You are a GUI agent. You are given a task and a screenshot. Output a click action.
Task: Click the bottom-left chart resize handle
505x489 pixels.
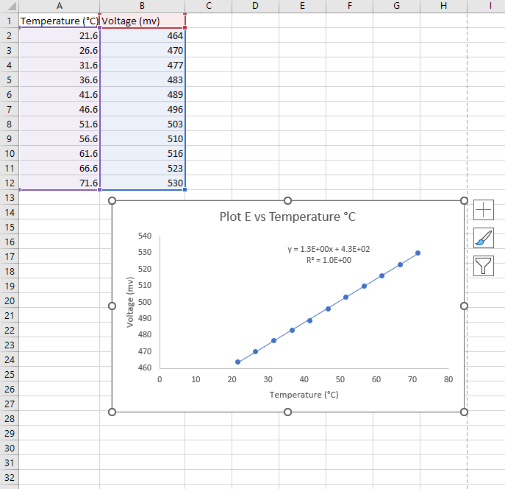click(112, 412)
